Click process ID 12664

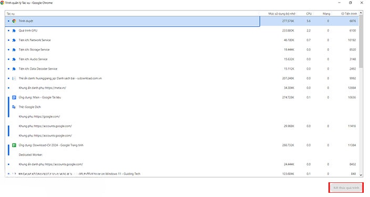(352, 88)
